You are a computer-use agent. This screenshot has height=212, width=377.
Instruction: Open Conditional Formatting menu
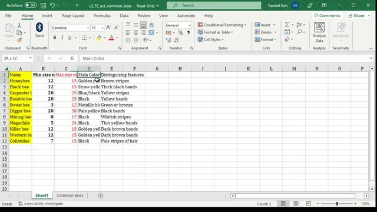point(222,25)
